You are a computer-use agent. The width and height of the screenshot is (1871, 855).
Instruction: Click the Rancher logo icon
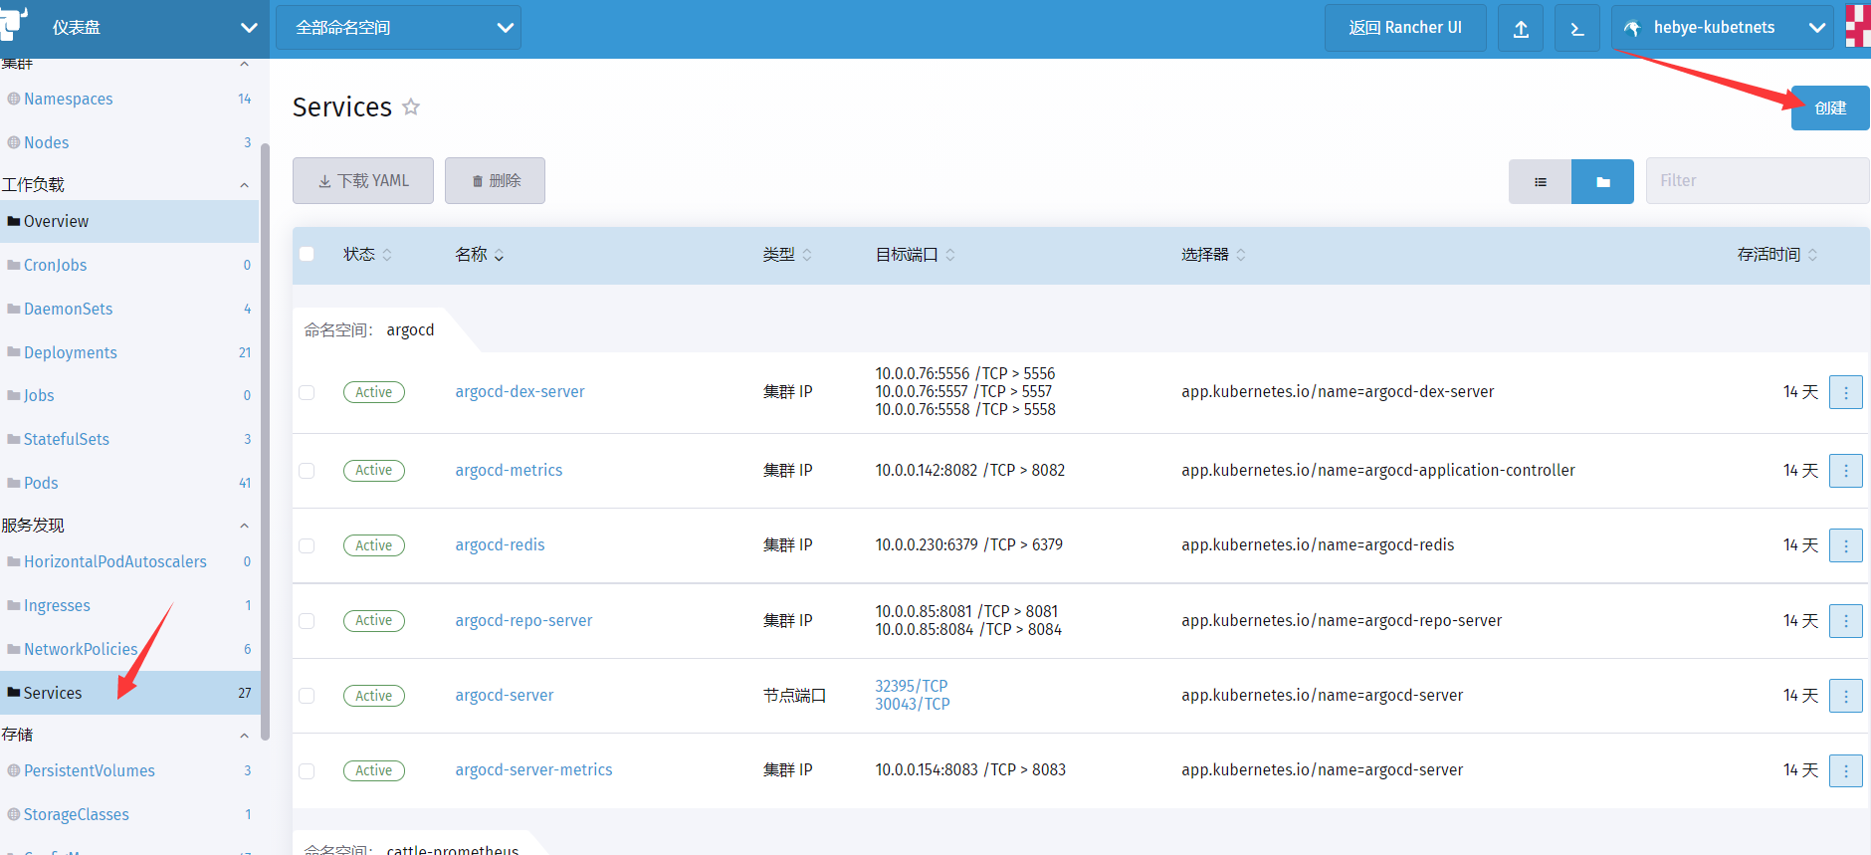(x=13, y=23)
